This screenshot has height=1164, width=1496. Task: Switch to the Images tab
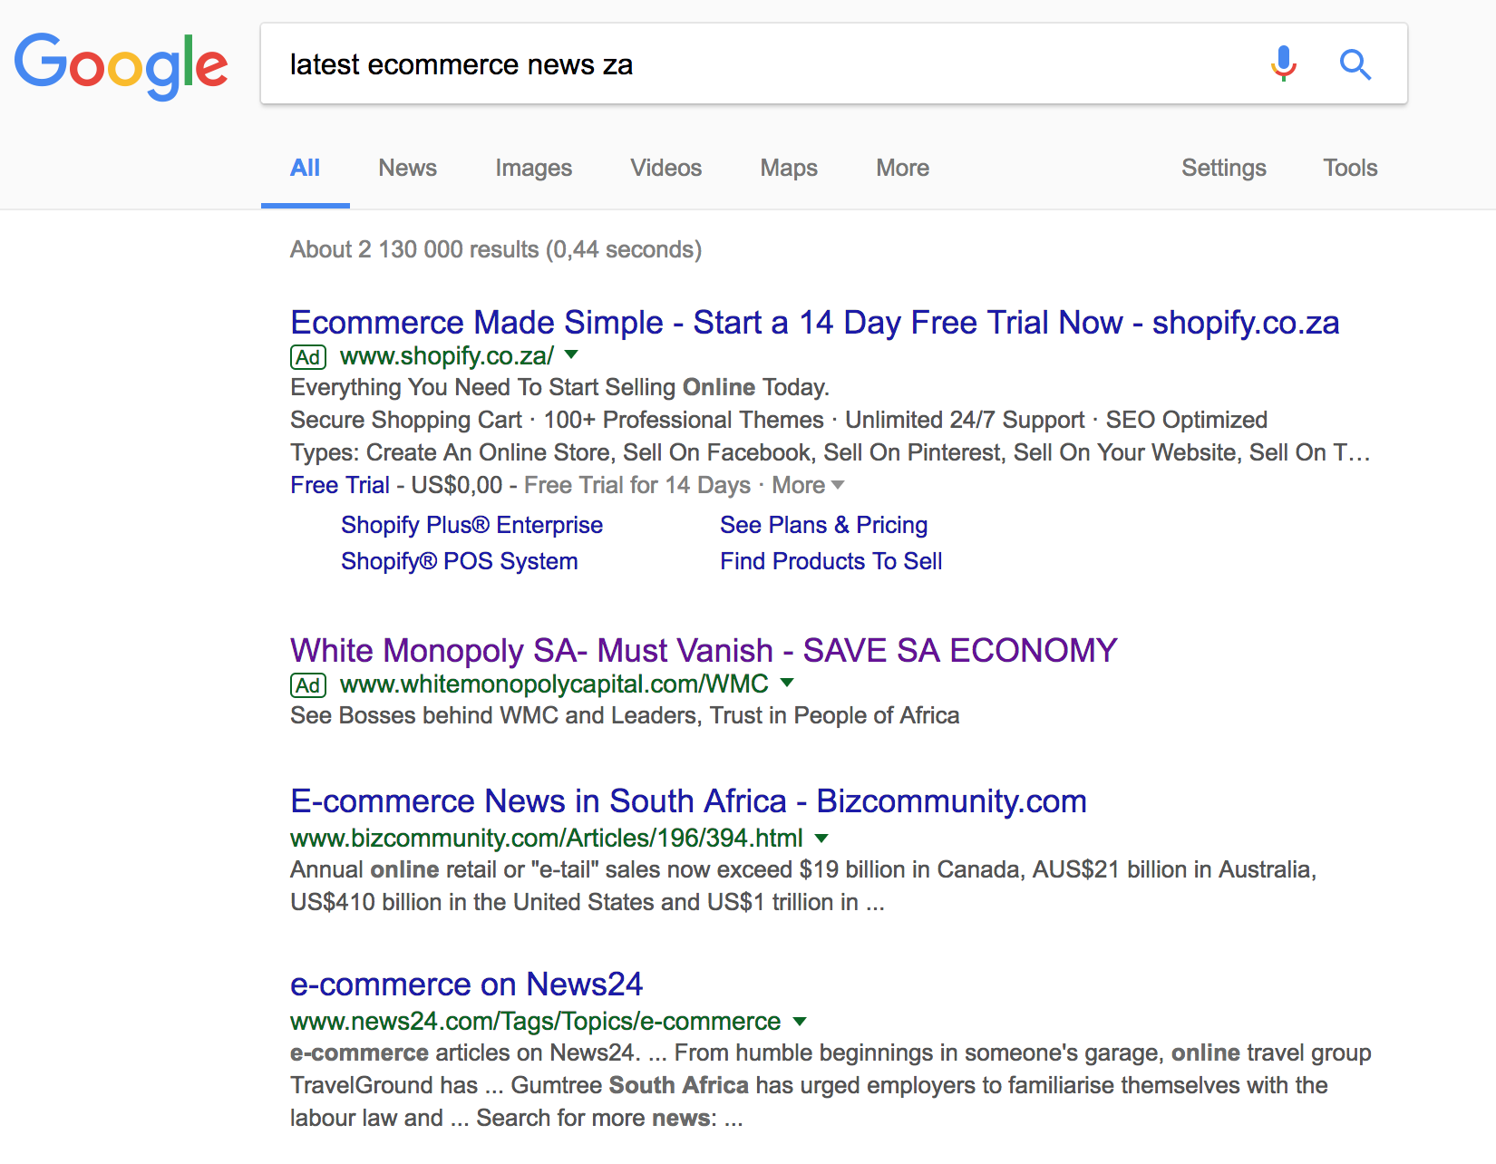pos(533,168)
